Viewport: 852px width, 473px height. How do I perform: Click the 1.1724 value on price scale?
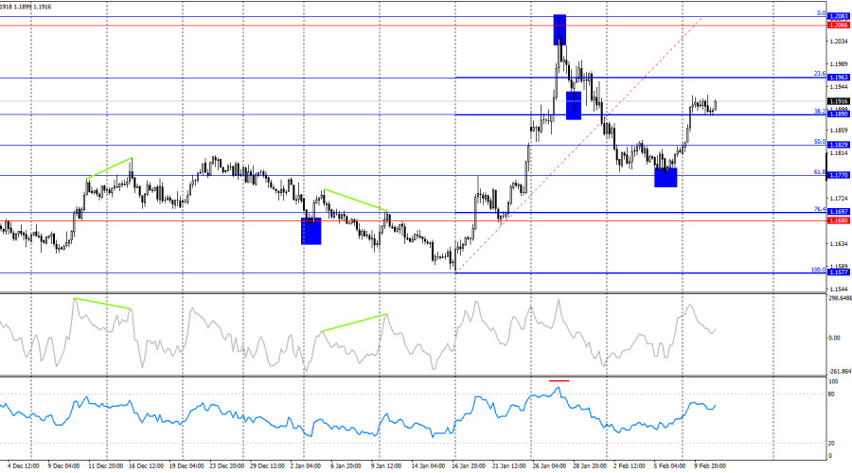coord(839,199)
